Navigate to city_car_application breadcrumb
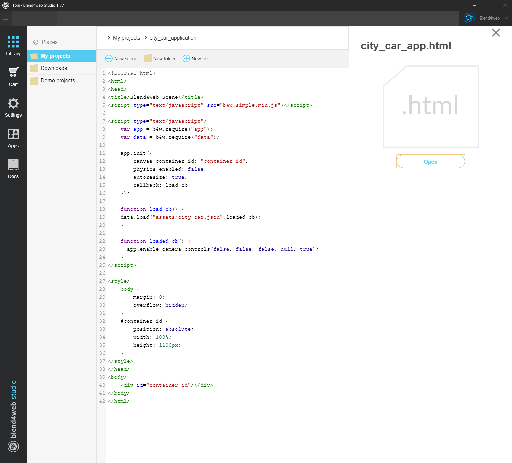This screenshot has height=463, width=512. (173, 38)
